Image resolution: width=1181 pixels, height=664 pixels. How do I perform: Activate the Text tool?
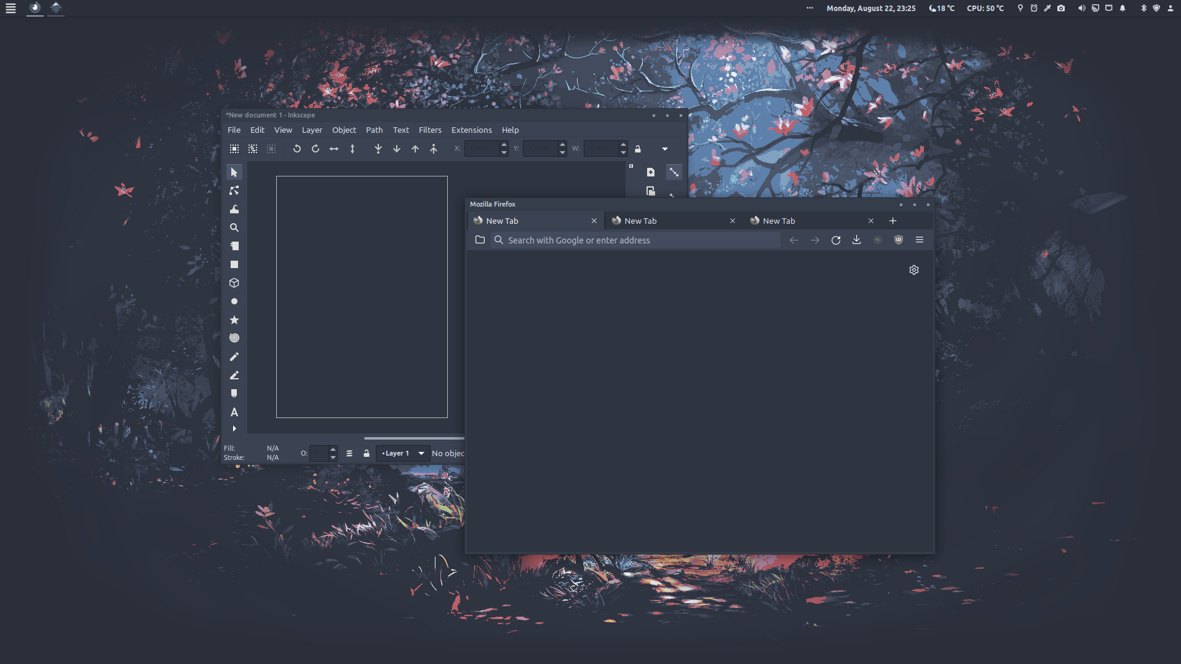tap(234, 412)
